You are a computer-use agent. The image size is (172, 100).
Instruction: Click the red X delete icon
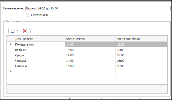[x=25, y=31]
